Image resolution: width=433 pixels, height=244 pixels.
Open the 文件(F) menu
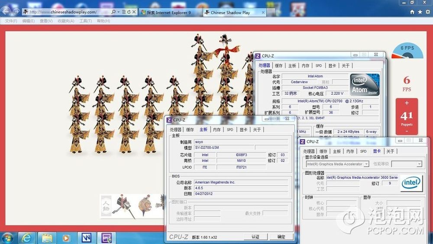point(11,21)
